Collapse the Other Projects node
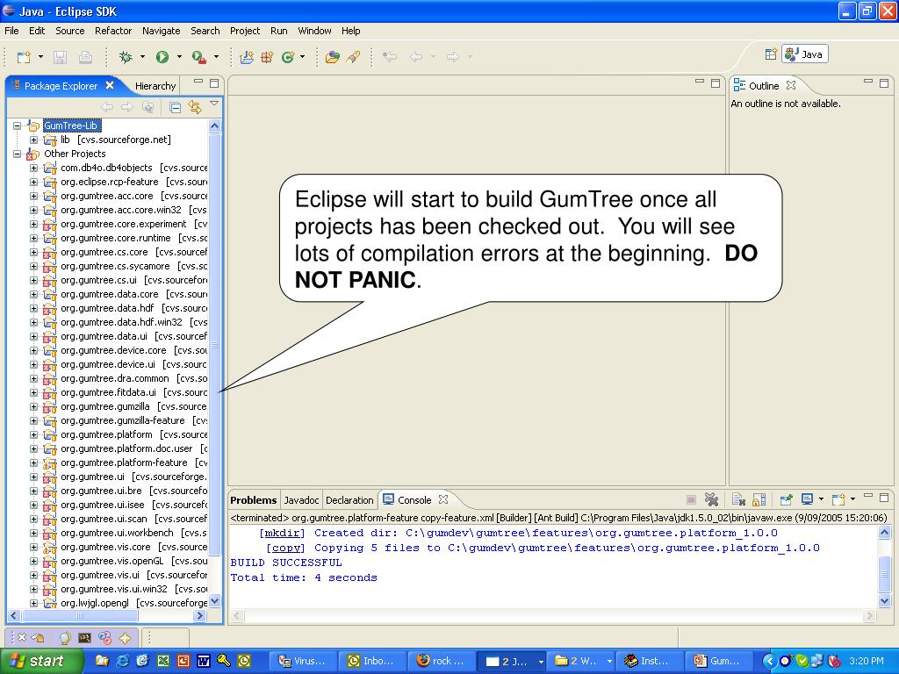The image size is (899, 674). click(x=18, y=154)
